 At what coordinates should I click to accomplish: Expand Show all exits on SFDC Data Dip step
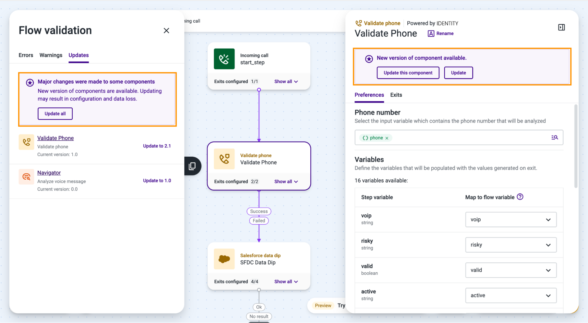[286, 282]
